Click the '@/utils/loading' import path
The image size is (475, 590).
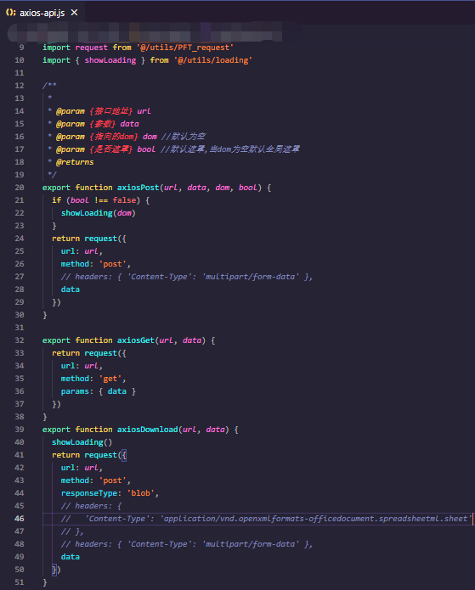pyautogui.click(x=212, y=60)
